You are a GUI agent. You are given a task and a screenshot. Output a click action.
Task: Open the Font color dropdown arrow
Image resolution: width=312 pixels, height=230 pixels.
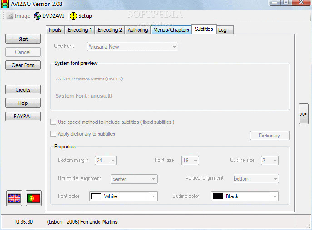[x=154, y=196]
